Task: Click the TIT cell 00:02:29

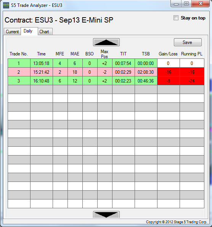Action: [124, 72]
